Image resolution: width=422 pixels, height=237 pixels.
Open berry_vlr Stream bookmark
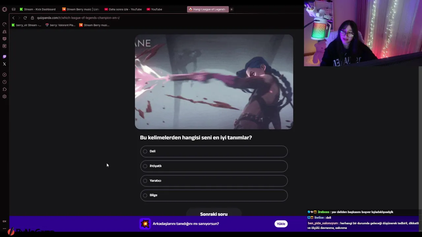pyautogui.click(x=26, y=25)
